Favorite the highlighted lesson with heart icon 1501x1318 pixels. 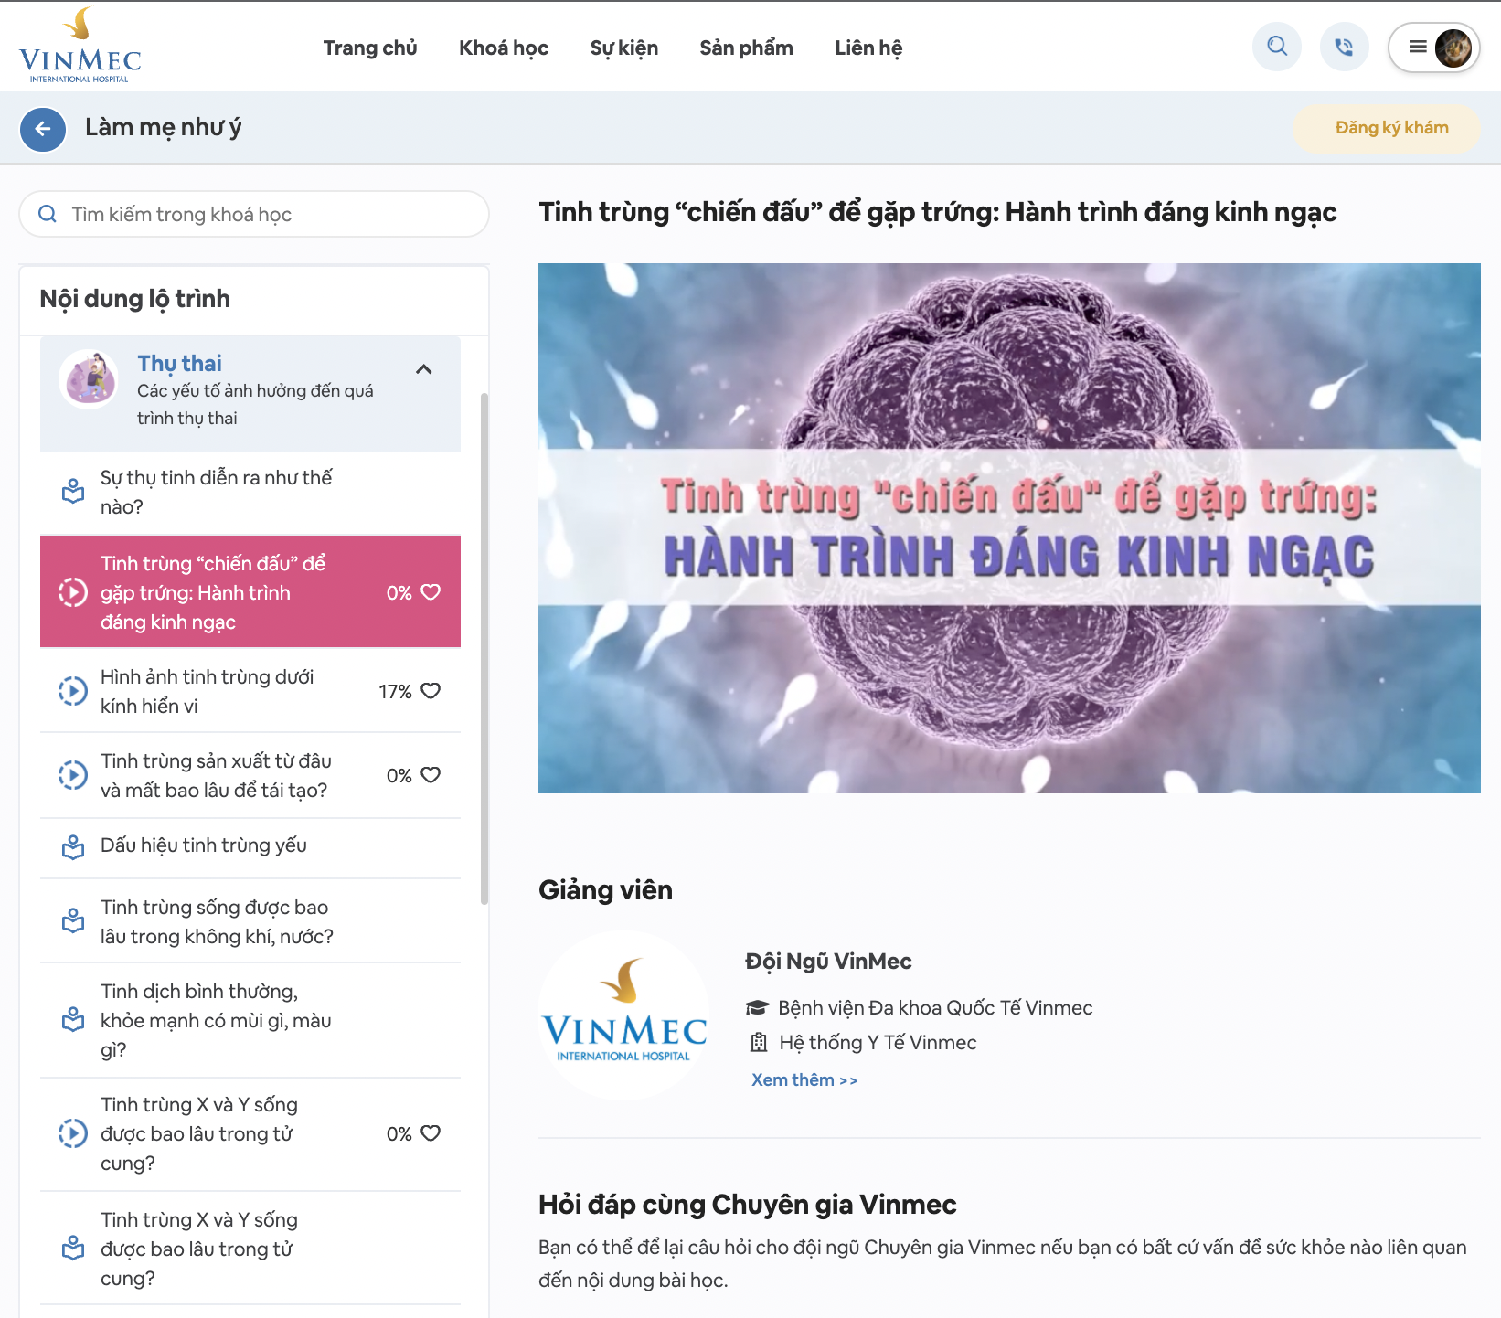click(x=431, y=592)
